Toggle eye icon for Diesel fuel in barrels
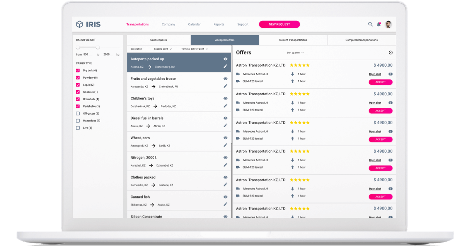The height and width of the screenshot is (246, 462). (225, 118)
